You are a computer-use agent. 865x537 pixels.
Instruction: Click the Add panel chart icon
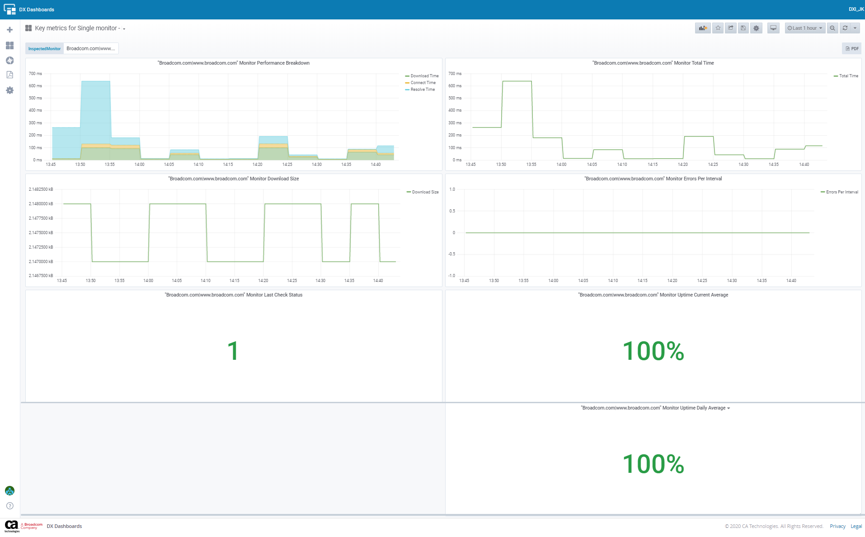click(702, 28)
